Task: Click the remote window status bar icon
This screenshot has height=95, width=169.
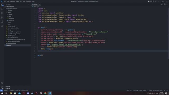Action: click(1, 91)
